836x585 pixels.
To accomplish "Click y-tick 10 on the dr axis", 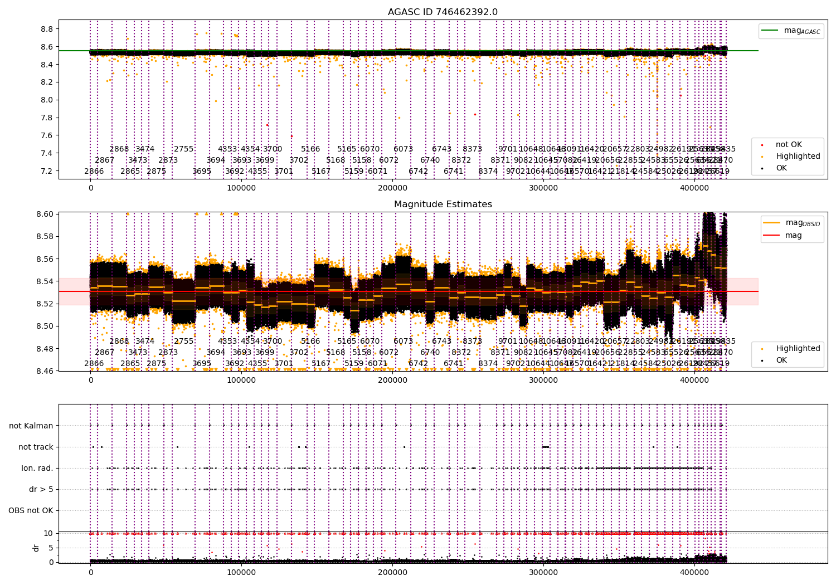I will click(48, 533).
